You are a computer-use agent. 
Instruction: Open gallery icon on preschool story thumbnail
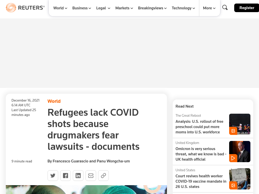tap(233, 131)
